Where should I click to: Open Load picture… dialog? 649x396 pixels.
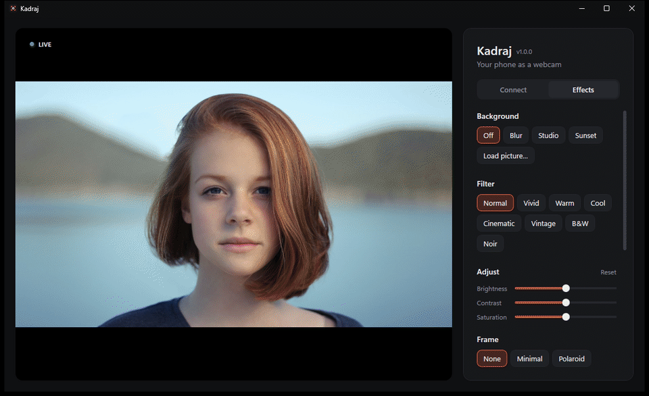tap(506, 155)
